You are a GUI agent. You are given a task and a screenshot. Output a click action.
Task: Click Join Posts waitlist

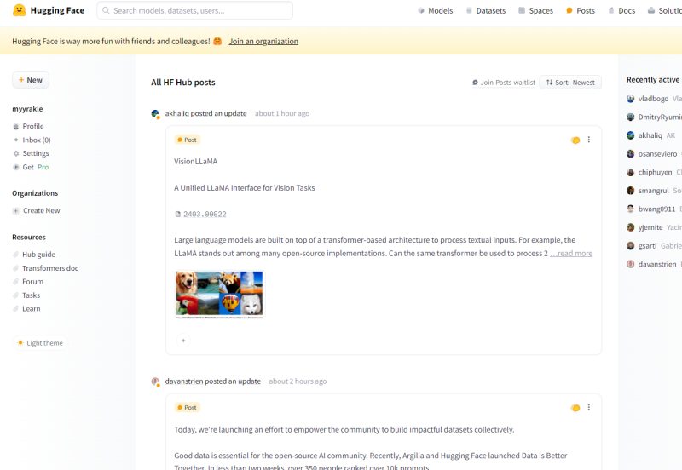504,83
